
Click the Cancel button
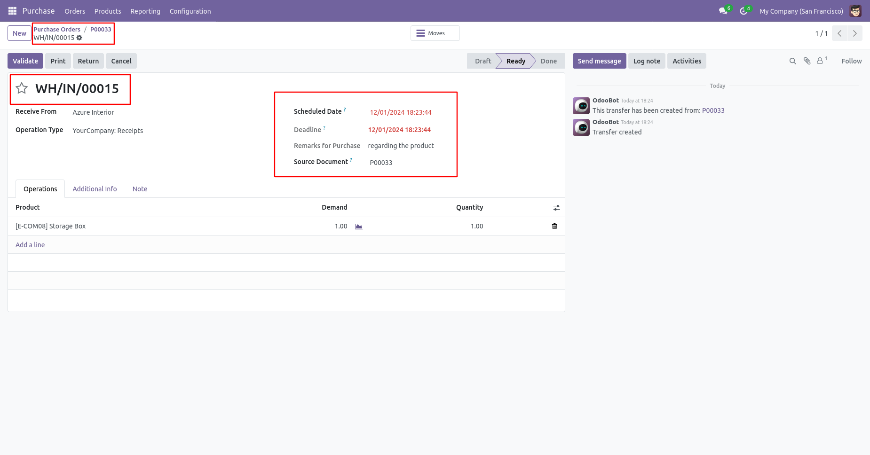tap(121, 61)
